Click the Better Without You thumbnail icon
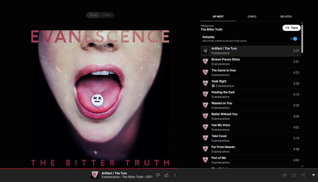318x182 pixels. click(x=205, y=116)
